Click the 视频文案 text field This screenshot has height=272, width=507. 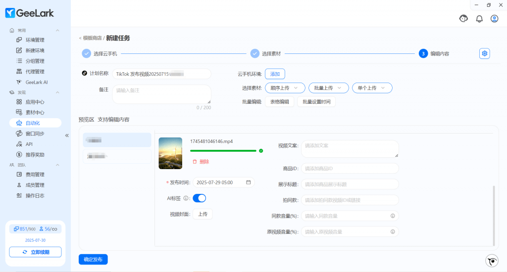coord(350,148)
